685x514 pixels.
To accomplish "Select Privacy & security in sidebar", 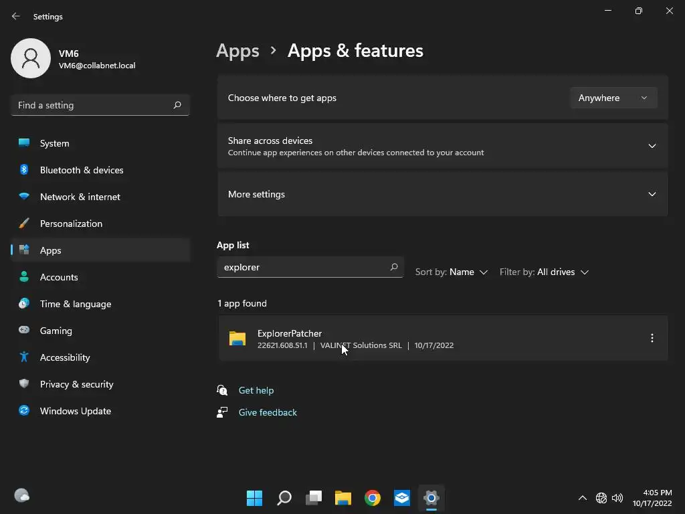I will 76,384.
